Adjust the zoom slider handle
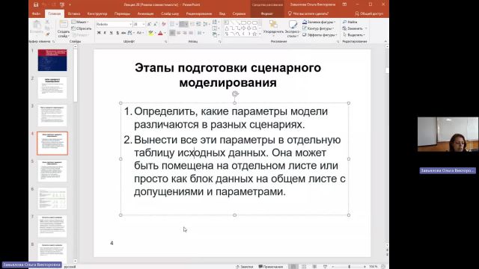Image resolution: width=479 pixels, height=269 pixels. click(x=350, y=267)
